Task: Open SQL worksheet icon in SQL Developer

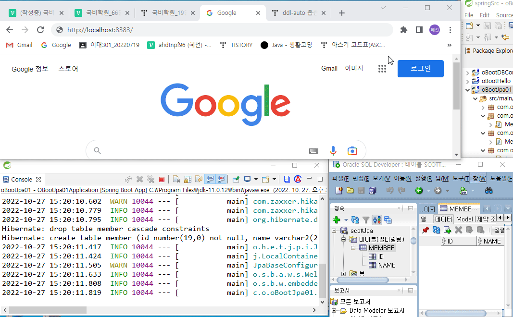Action: [x=463, y=191]
